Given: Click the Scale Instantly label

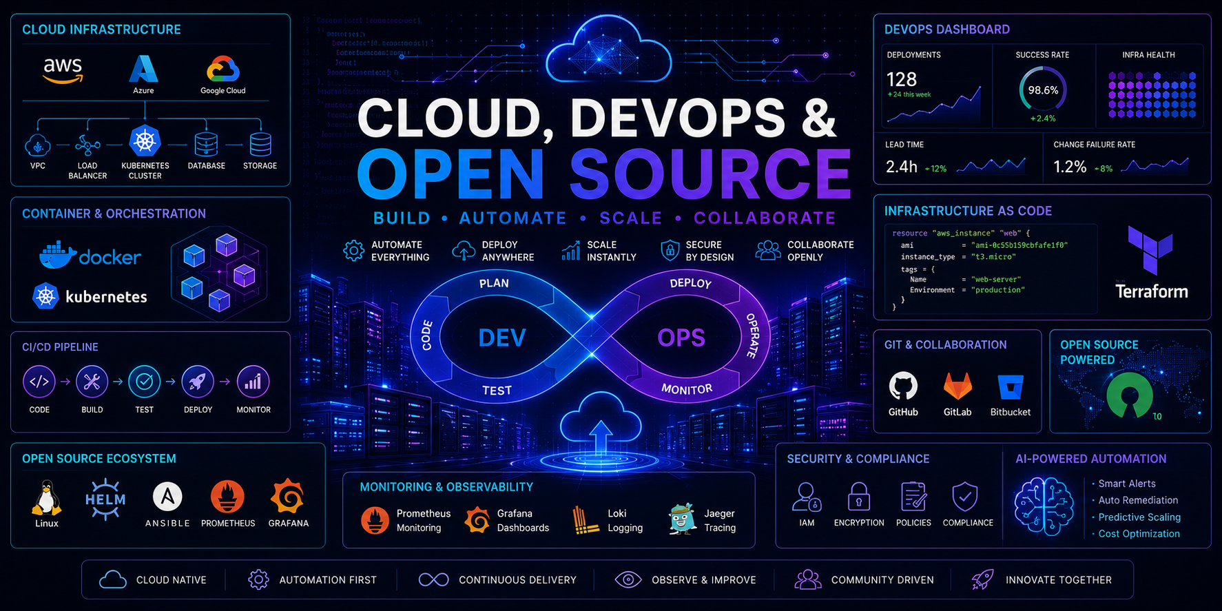Looking at the screenshot, I should pyautogui.click(x=611, y=251).
